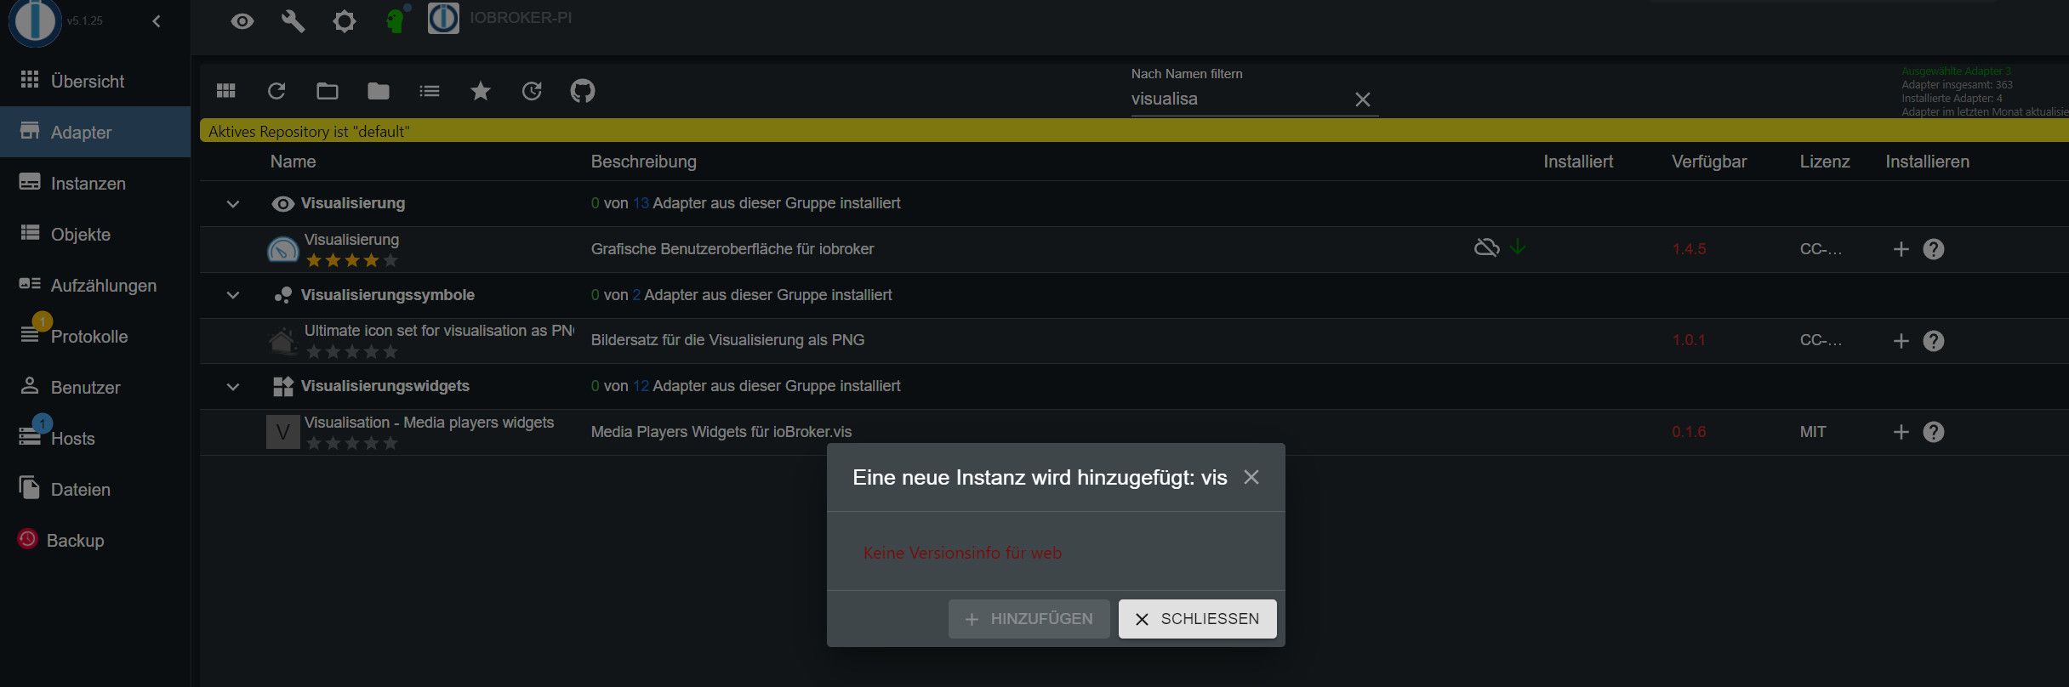Click the GitHub install icon in toolbar
This screenshot has height=687, width=2069.
click(582, 91)
